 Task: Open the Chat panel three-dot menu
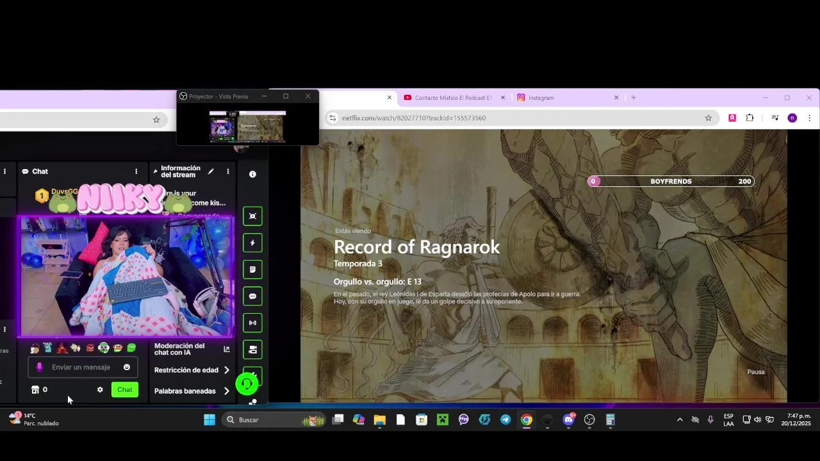coord(136,172)
